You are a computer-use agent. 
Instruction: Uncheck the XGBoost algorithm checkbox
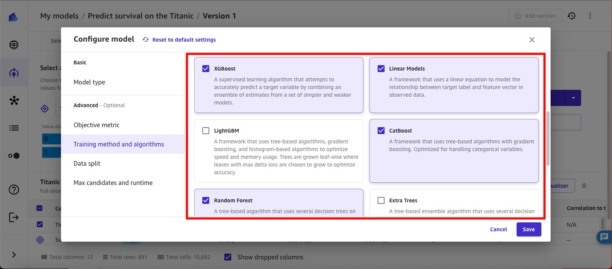(206, 69)
